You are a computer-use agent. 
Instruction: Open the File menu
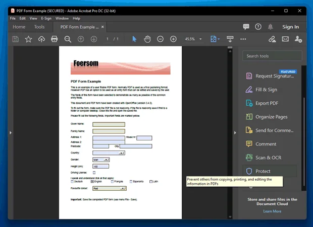tap(13, 18)
